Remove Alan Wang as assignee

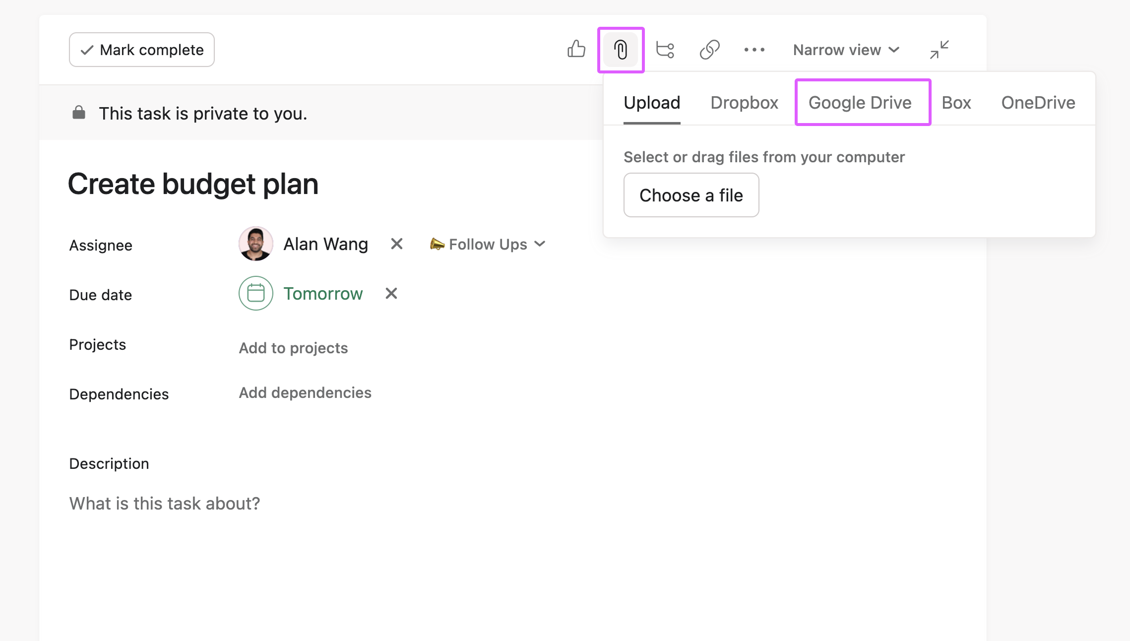[x=396, y=244]
